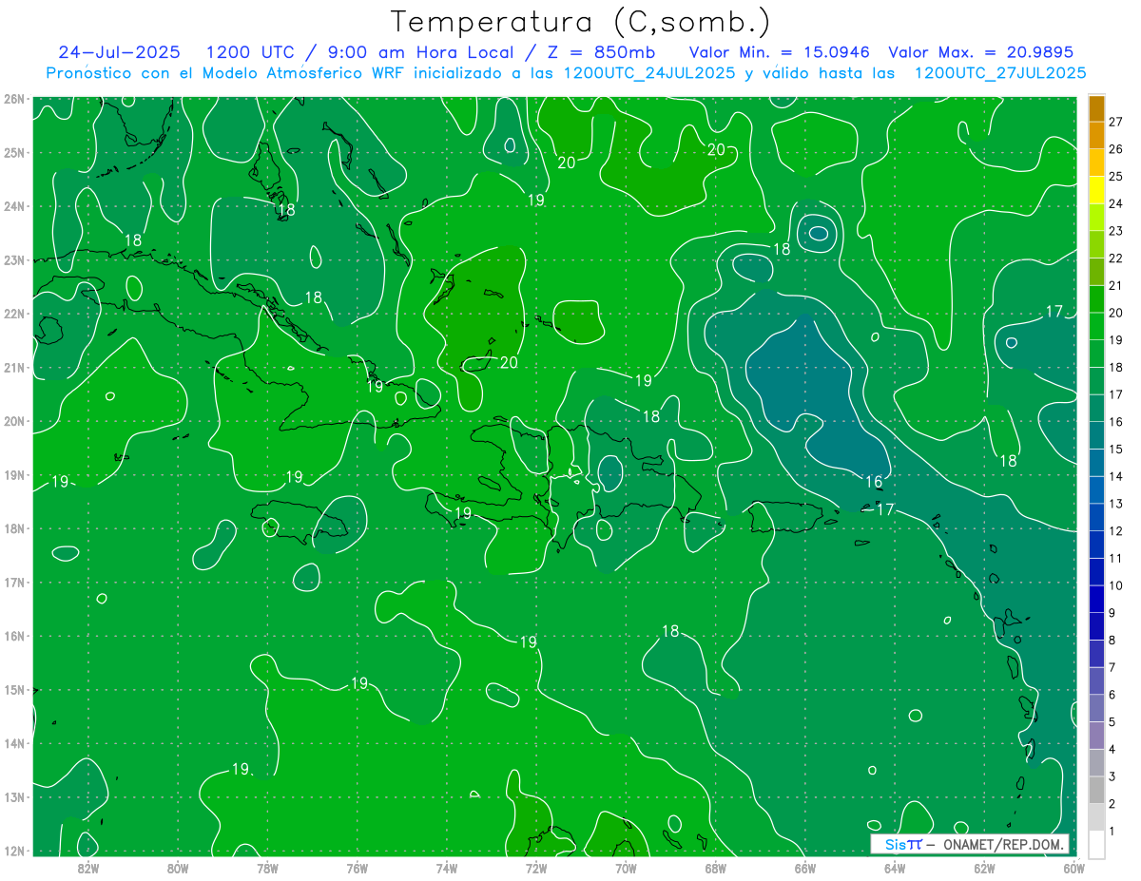Click the '24' label on the color scale
Image resolution: width=1141 pixels, height=881 pixels.
[x=1115, y=203]
